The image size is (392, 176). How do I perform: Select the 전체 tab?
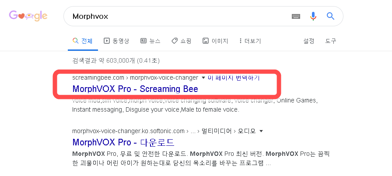click(x=83, y=41)
